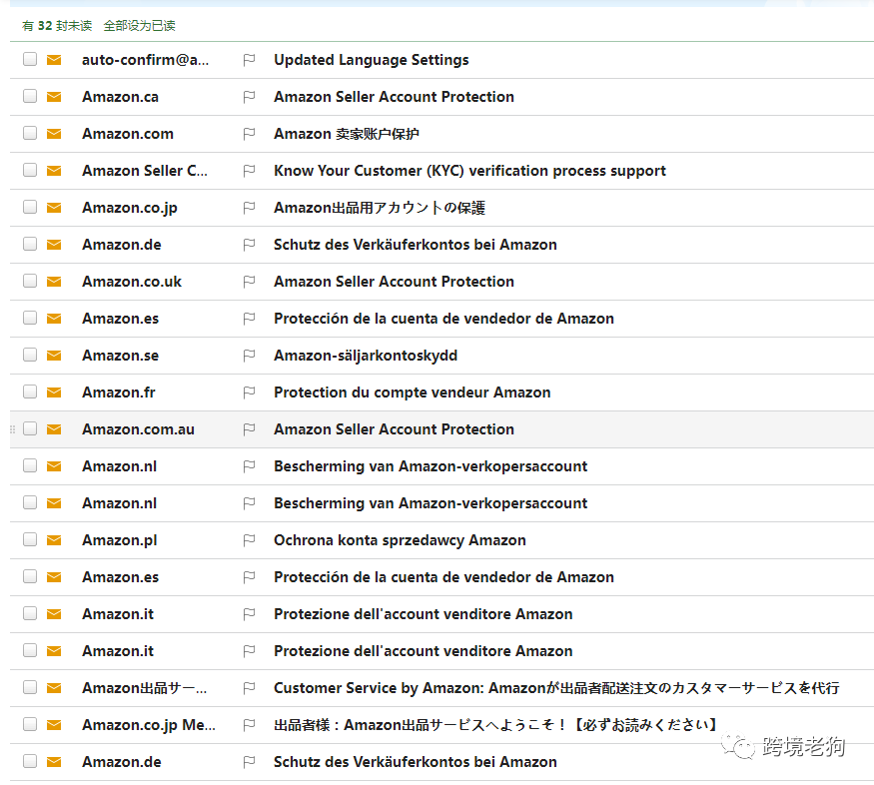Click sender Amazon.co.uk
Screen dimensions: 874x785
pos(132,282)
